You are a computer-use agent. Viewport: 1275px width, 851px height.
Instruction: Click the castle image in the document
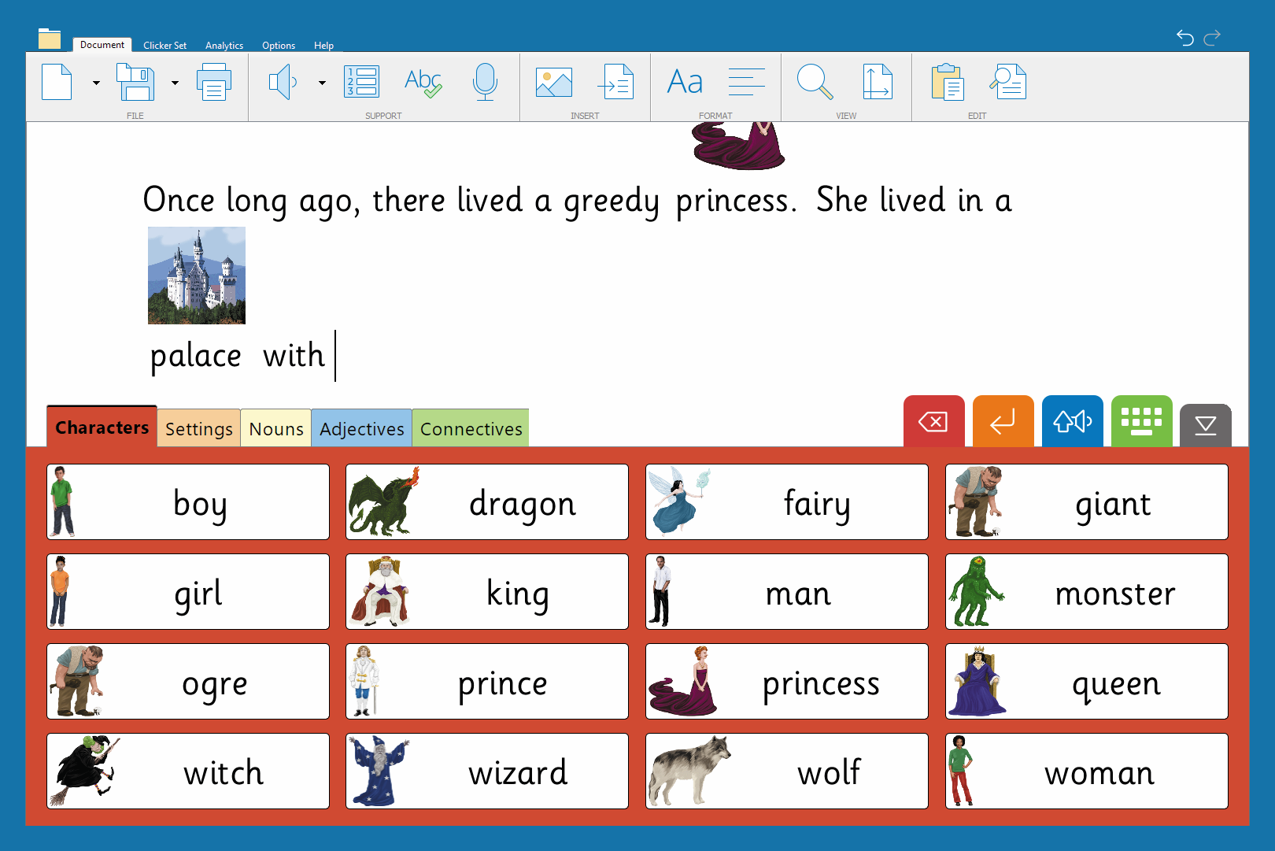(196, 276)
